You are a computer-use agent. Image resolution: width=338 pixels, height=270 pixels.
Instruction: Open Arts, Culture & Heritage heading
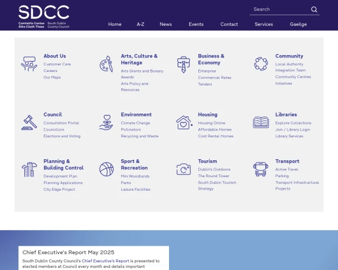pyautogui.click(x=139, y=59)
